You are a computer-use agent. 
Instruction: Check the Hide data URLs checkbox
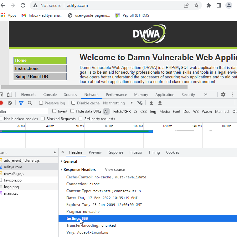click(x=72, y=111)
